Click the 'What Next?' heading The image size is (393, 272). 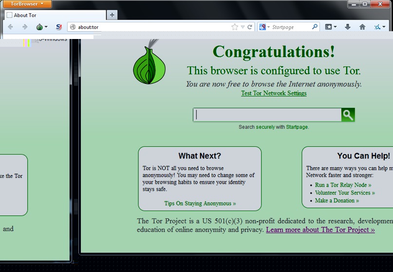200,156
